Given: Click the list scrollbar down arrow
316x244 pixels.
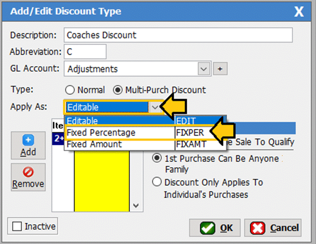Looking at the screenshot, I should tap(136, 206).
